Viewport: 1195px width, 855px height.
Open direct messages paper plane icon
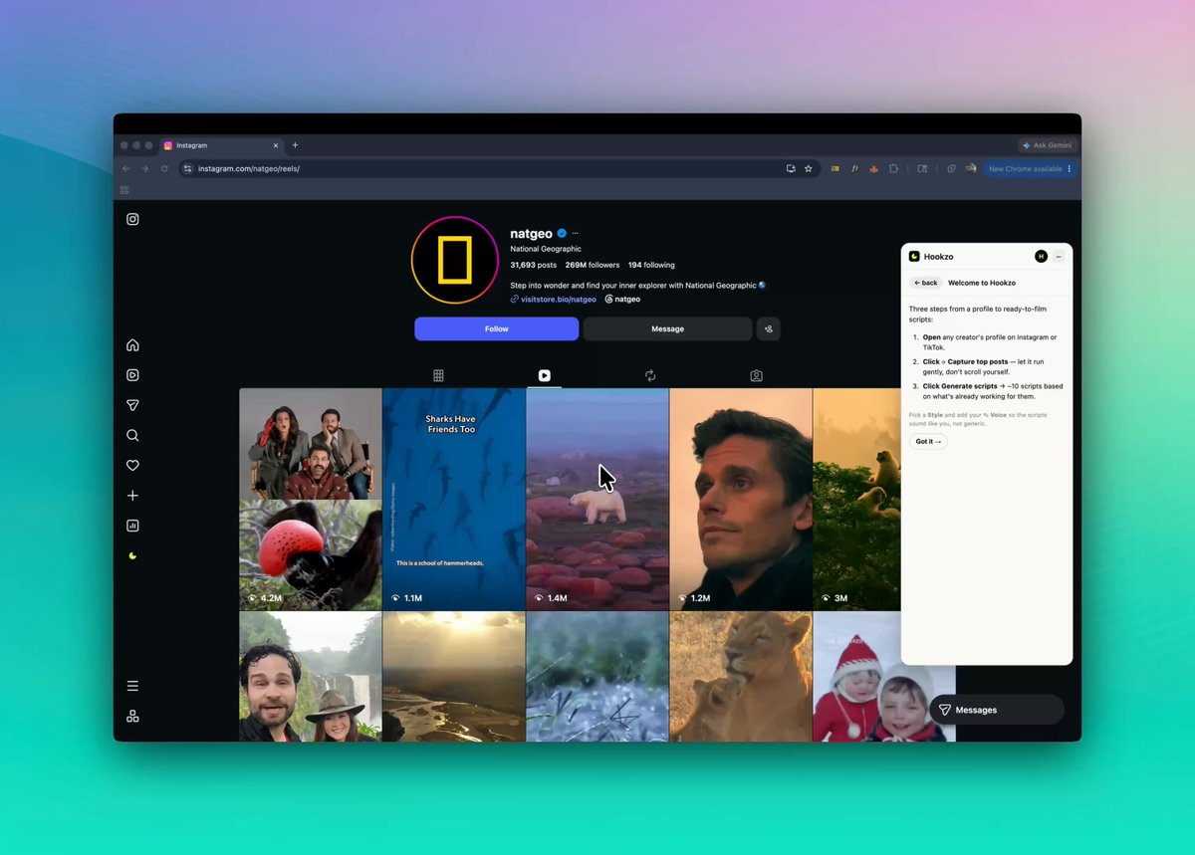(x=132, y=405)
